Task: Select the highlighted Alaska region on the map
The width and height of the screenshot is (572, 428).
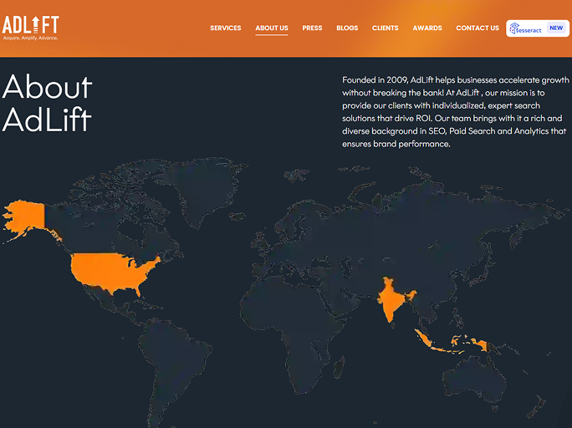Action: [25, 215]
